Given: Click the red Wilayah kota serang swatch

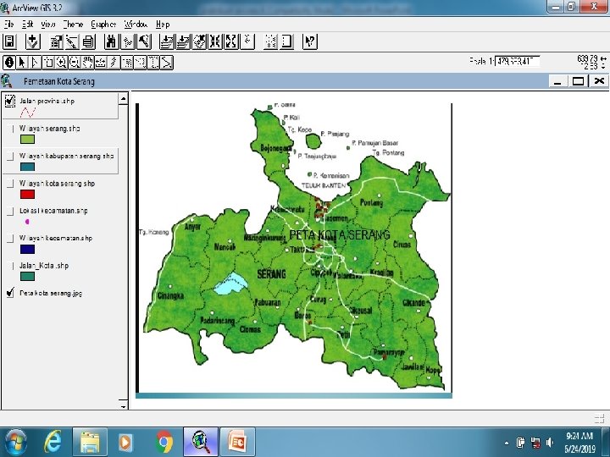Looking at the screenshot, I should [27, 195].
